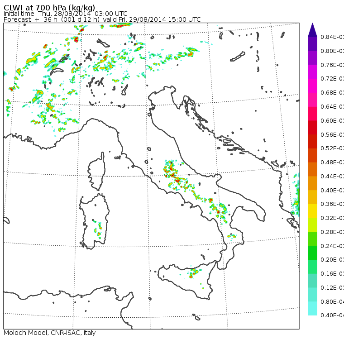Screen dimensions: 344x339
Task: Select the color band between 0.16E-03 and 0.20E-03
Action: click(x=312, y=267)
